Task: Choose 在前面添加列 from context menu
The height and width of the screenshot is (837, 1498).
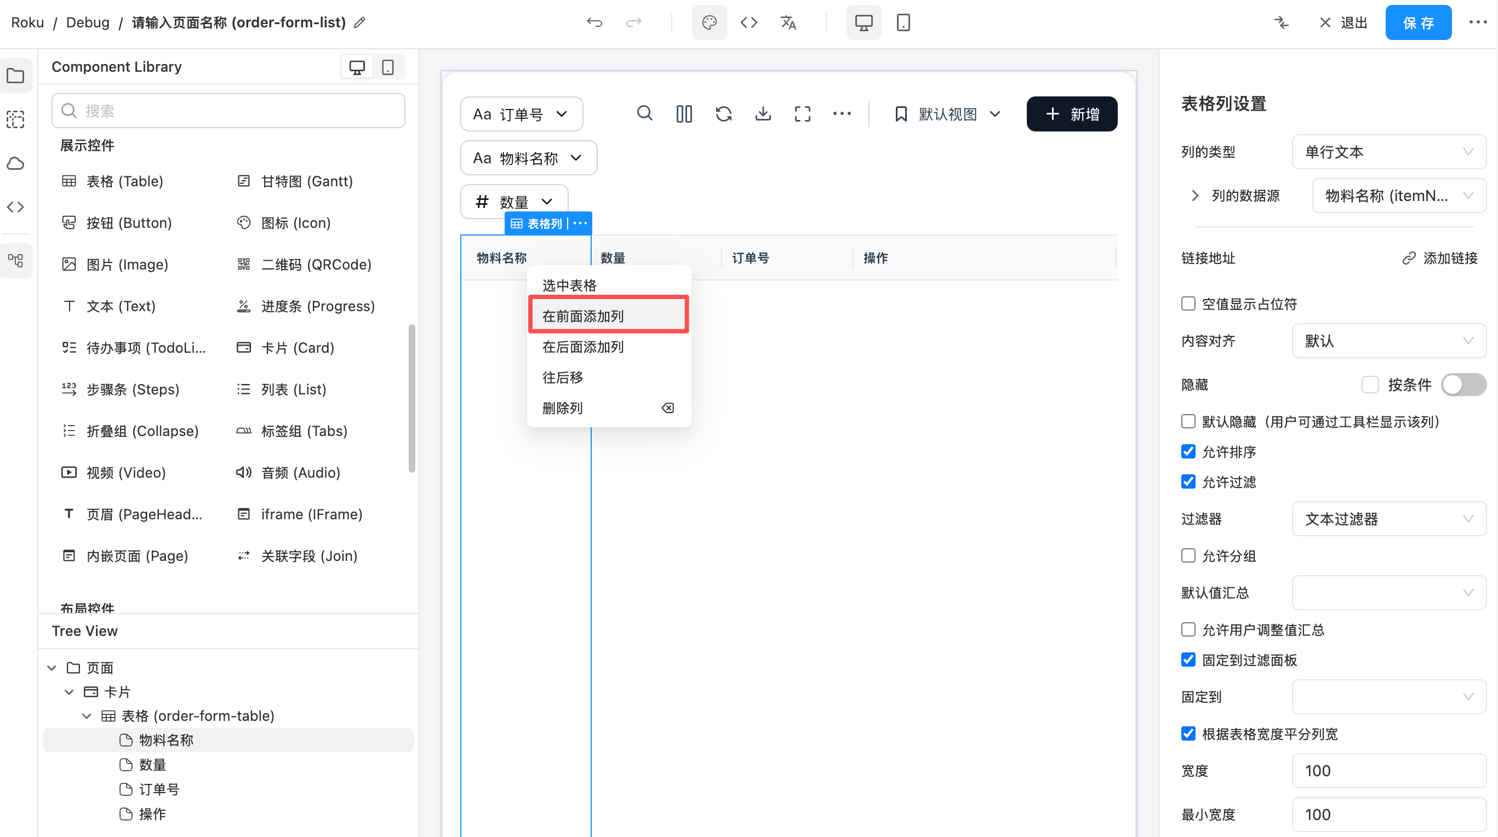Action: pos(609,316)
